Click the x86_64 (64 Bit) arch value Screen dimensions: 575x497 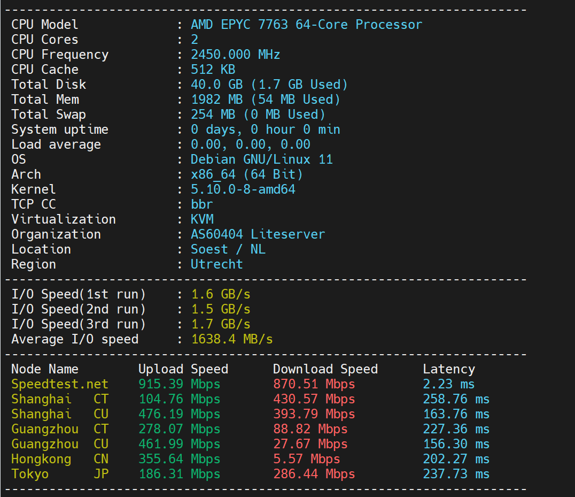247,175
